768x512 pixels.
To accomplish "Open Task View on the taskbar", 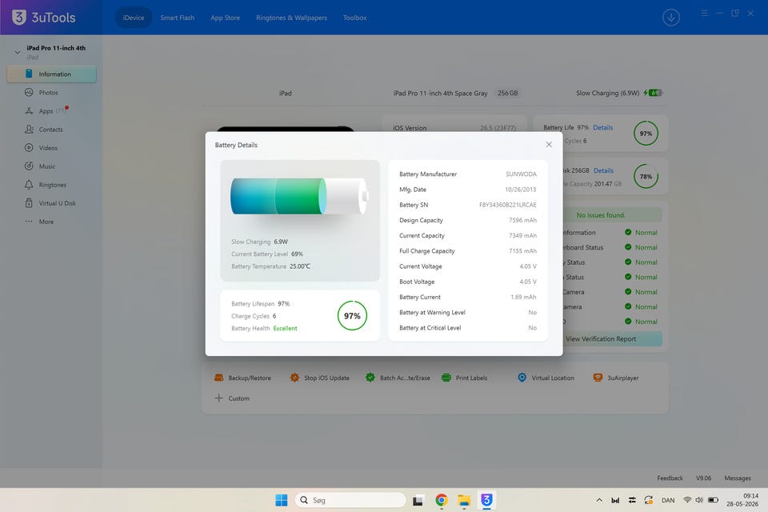I will [x=418, y=500].
